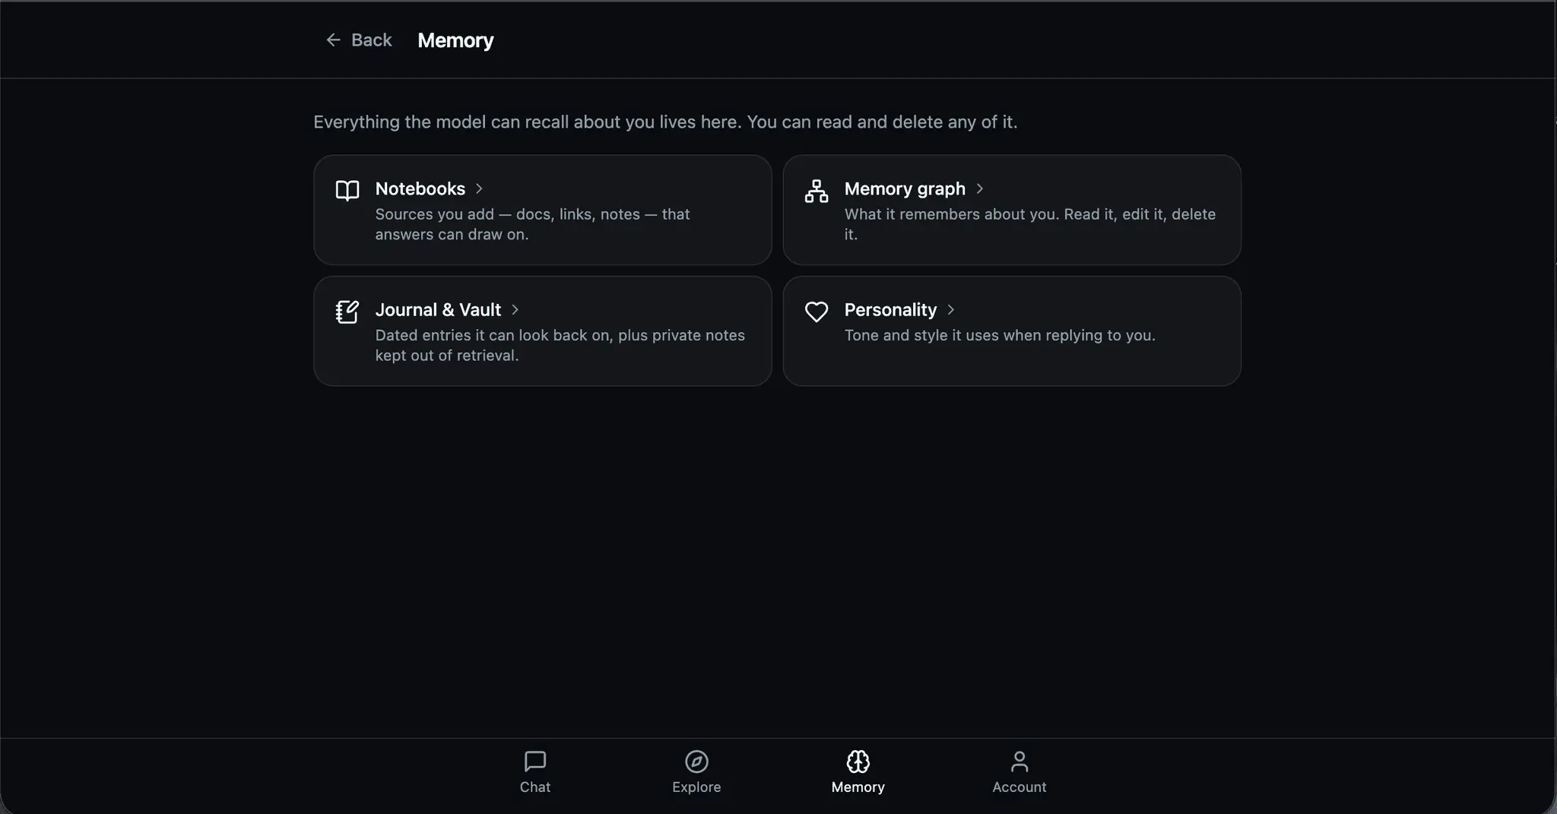The width and height of the screenshot is (1557, 814).
Task: Click 'Sources you add — docs, links, notes' description
Action: 532,224
